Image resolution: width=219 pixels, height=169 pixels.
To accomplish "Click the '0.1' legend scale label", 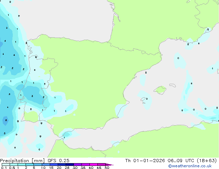I will click(x=4, y=168).
